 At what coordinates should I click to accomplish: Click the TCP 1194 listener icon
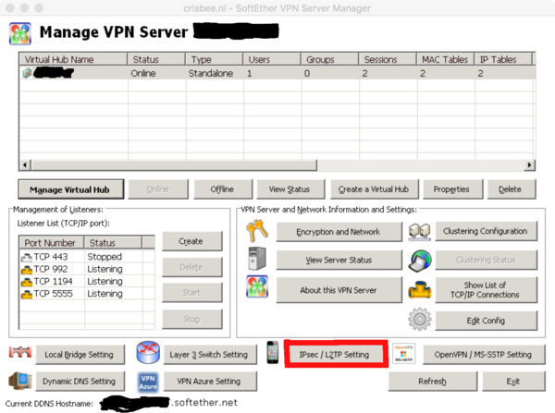(x=27, y=282)
